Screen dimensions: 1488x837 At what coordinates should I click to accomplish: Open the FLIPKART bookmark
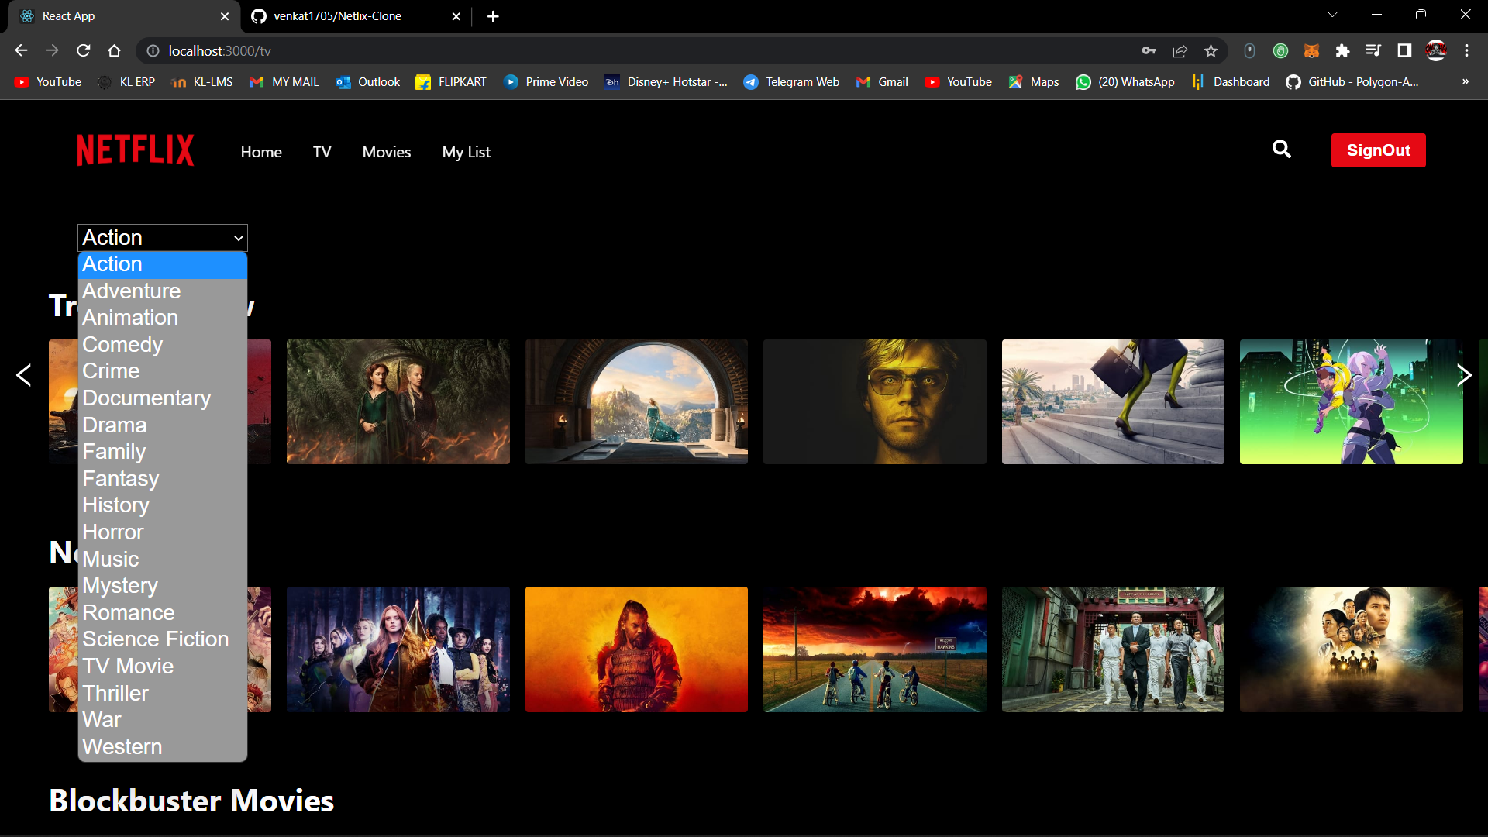(x=451, y=81)
